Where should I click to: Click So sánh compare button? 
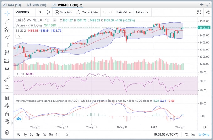(x=63, y=12)
